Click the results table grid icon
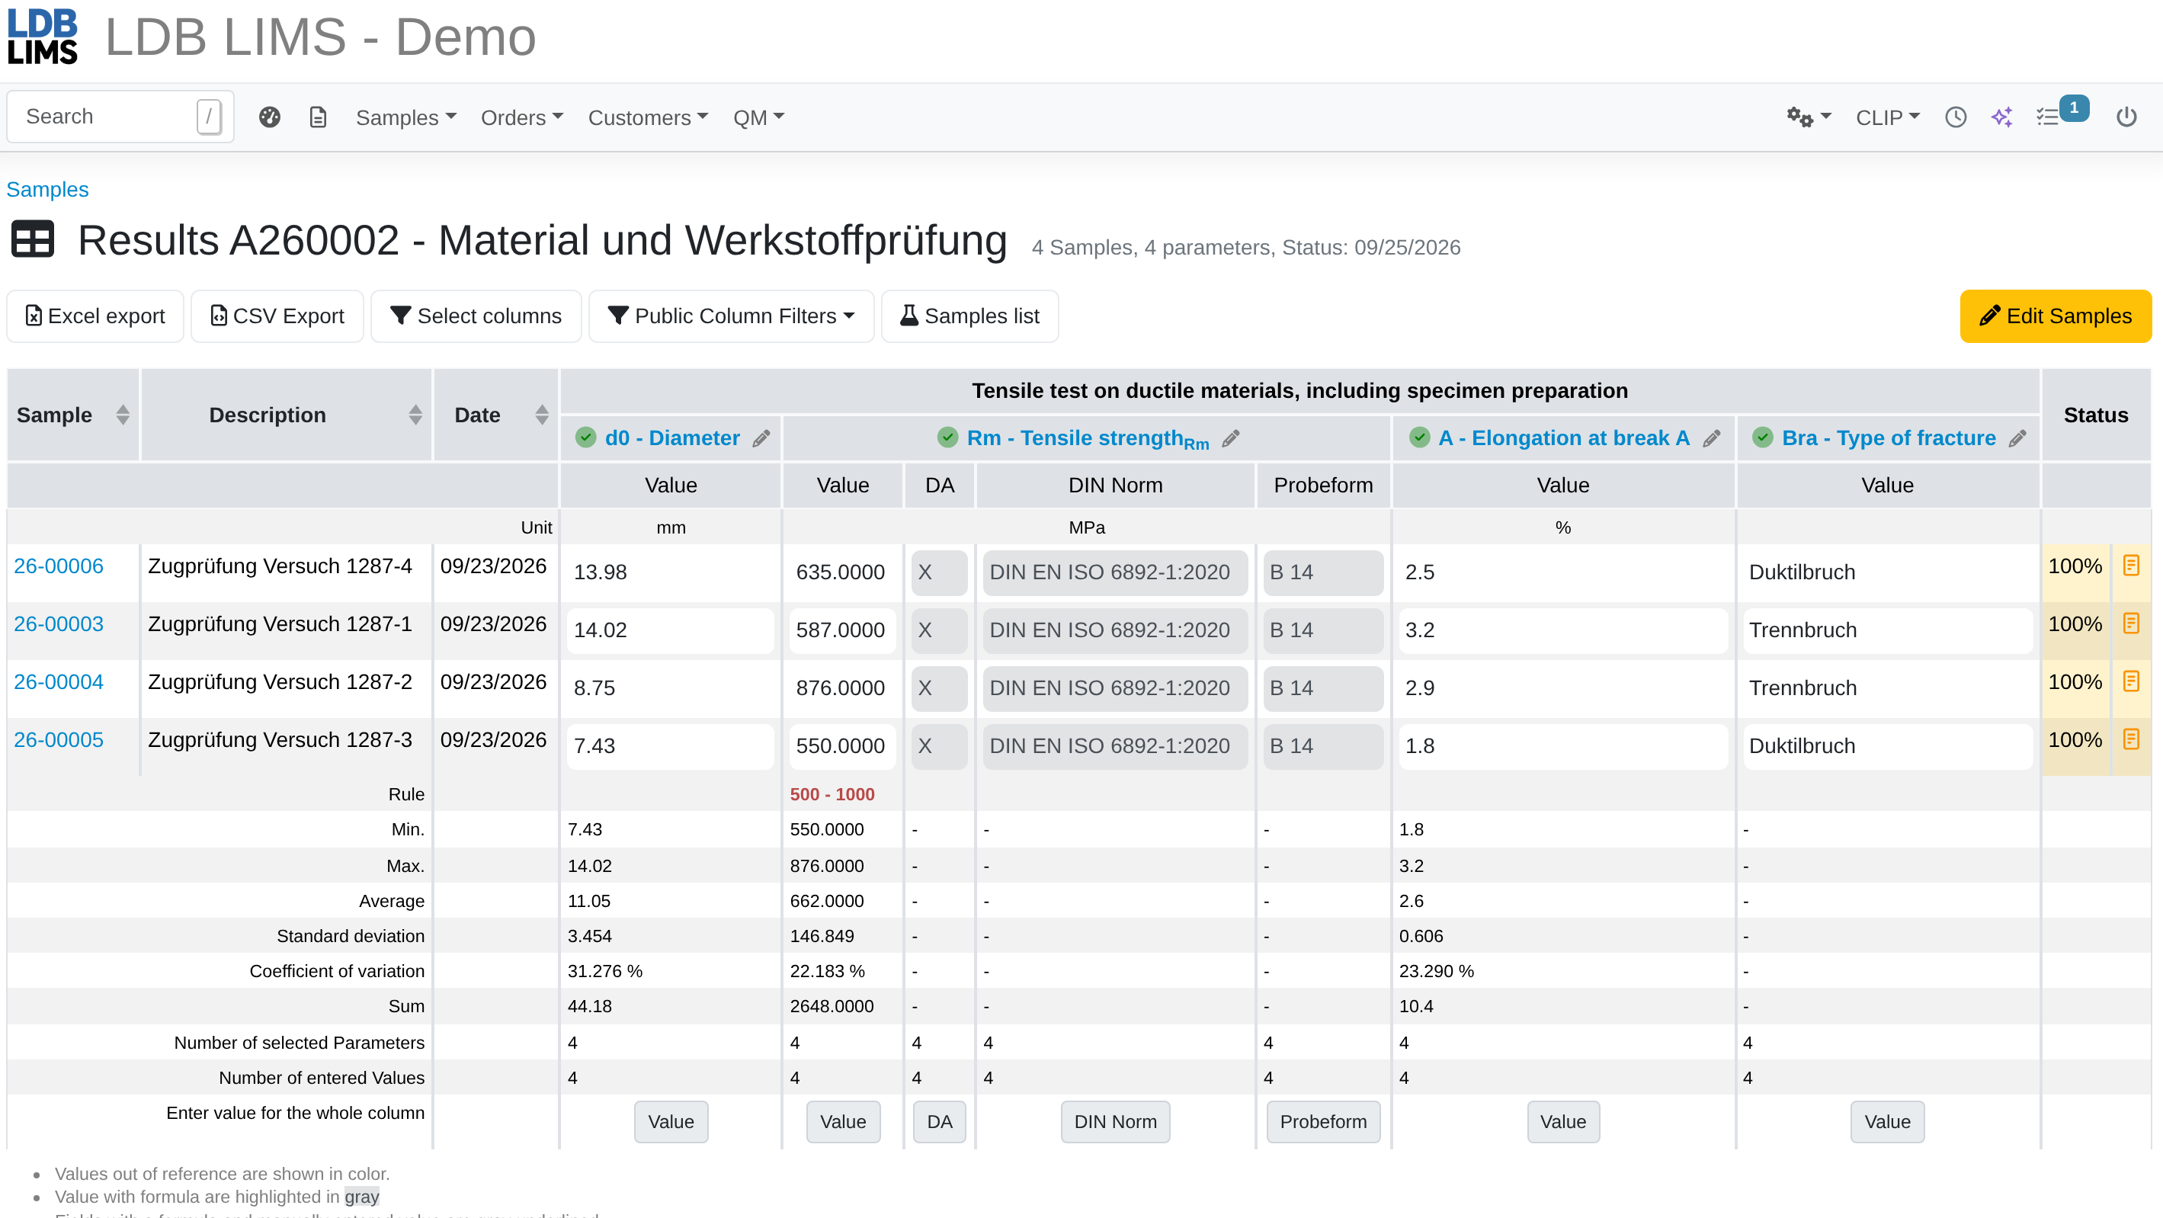The width and height of the screenshot is (2163, 1218). pos(33,239)
